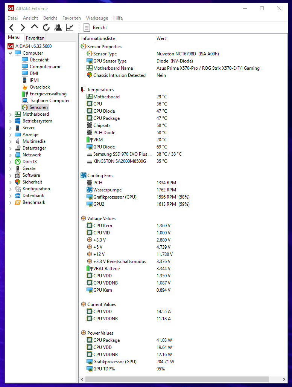The width and height of the screenshot is (292, 387).
Task: Select Übersicht in the tree
Action: [39, 60]
